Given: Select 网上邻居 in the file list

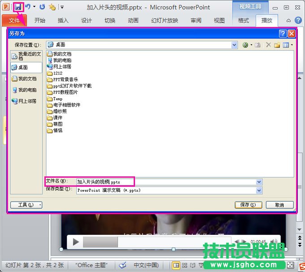Looking at the screenshot, I should point(59,67).
